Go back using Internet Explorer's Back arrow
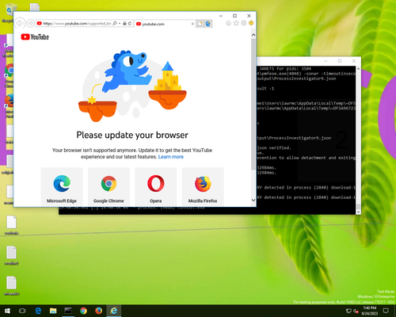 20,23
